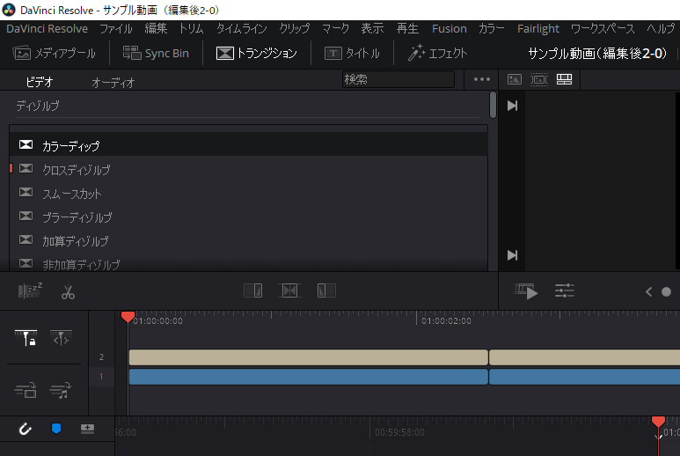Select the 非加算ディゾルブ transition
This screenshot has height=456, width=680.
pyautogui.click(x=248, y=264)
